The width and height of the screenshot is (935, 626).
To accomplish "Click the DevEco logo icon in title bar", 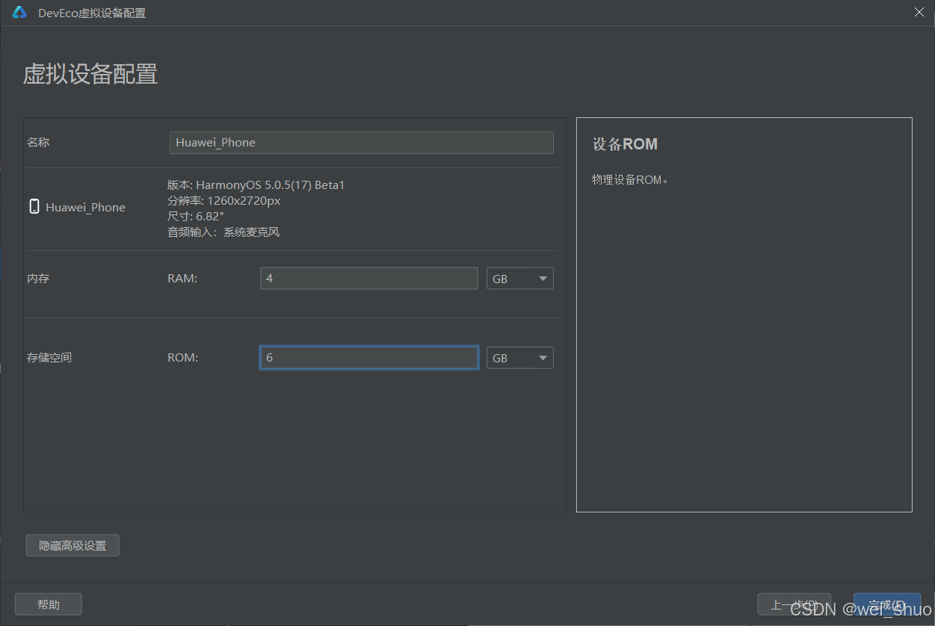I will coord(19,13).
